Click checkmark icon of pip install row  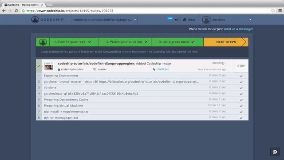tap(241, 112)
